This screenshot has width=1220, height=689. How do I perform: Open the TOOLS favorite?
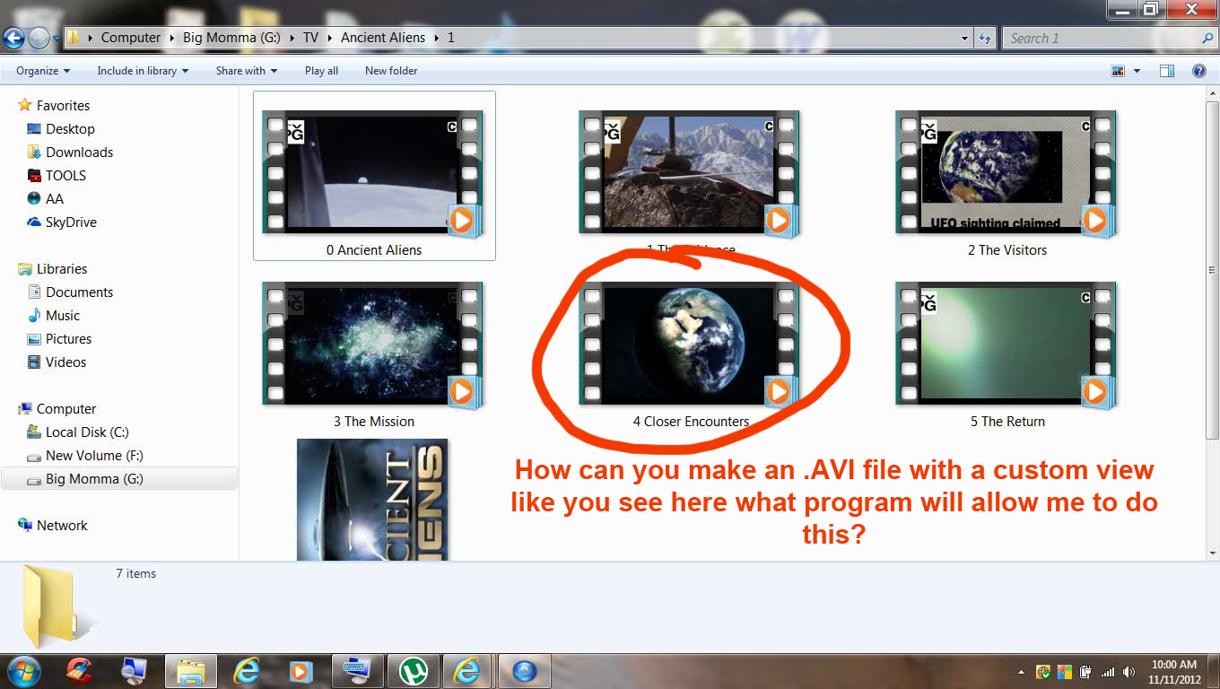click(x=65, y=176)
